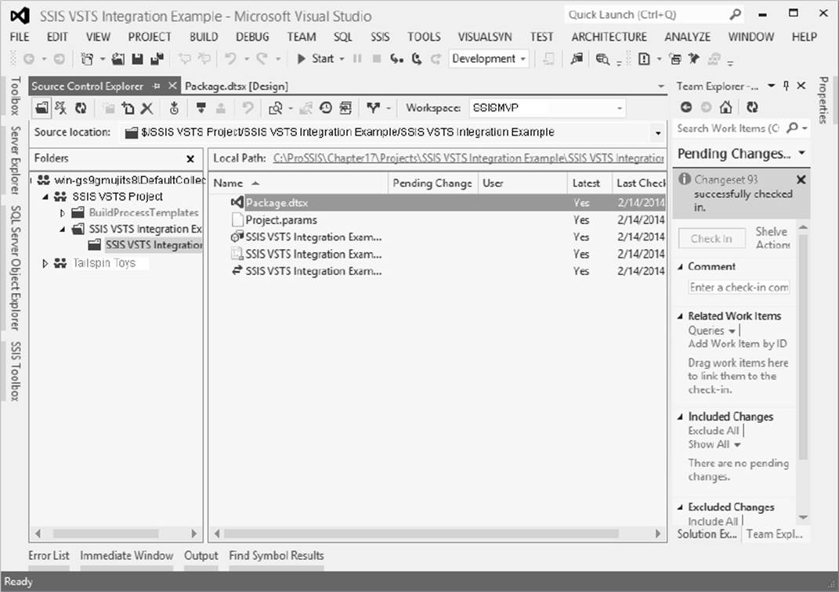This screenshot has height=592, width=839.
Task: Open the Source location path dropdown
Action: pyautogui.click(x=658, y=133)
